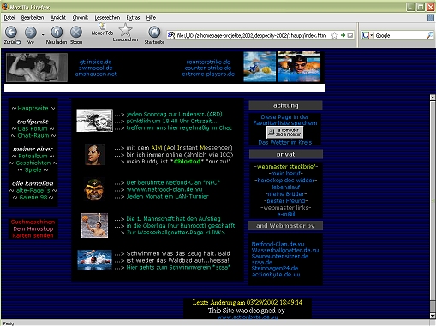The width and height of the screenshot is (436, 326).
Task: Click the Das Wetter im Kreis link
Action: click(285, 142)
